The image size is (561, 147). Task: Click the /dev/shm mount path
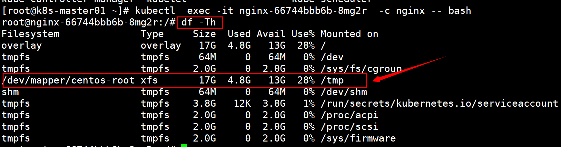point(344,92)
